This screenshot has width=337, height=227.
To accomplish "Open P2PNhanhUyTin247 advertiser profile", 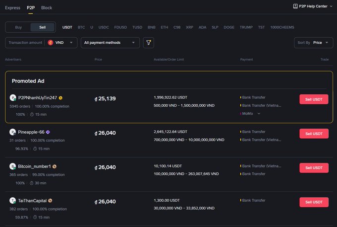I will click(38, 98).
